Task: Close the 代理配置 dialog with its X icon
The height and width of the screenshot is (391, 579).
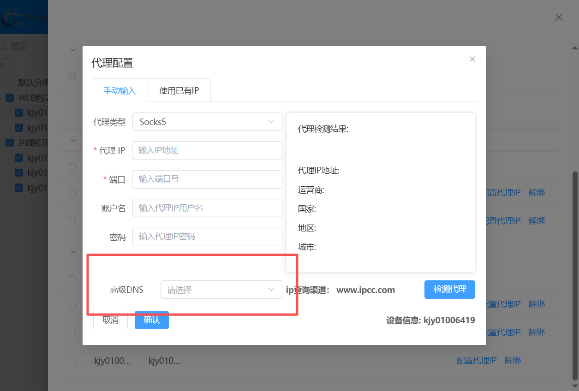Action: (472, 59)
